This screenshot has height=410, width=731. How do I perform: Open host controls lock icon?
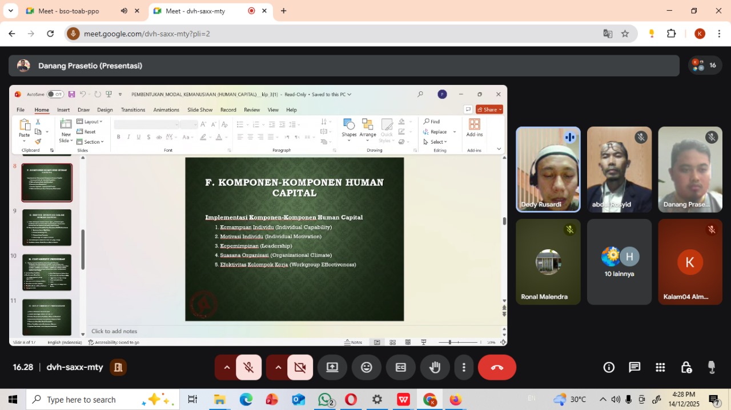tap(686, 368)
